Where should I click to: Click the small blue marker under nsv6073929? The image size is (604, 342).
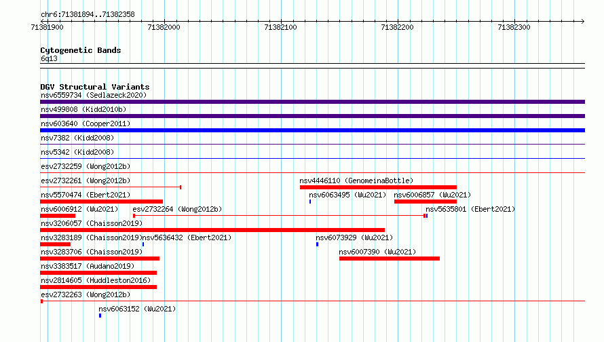click(x=318, y=244)
